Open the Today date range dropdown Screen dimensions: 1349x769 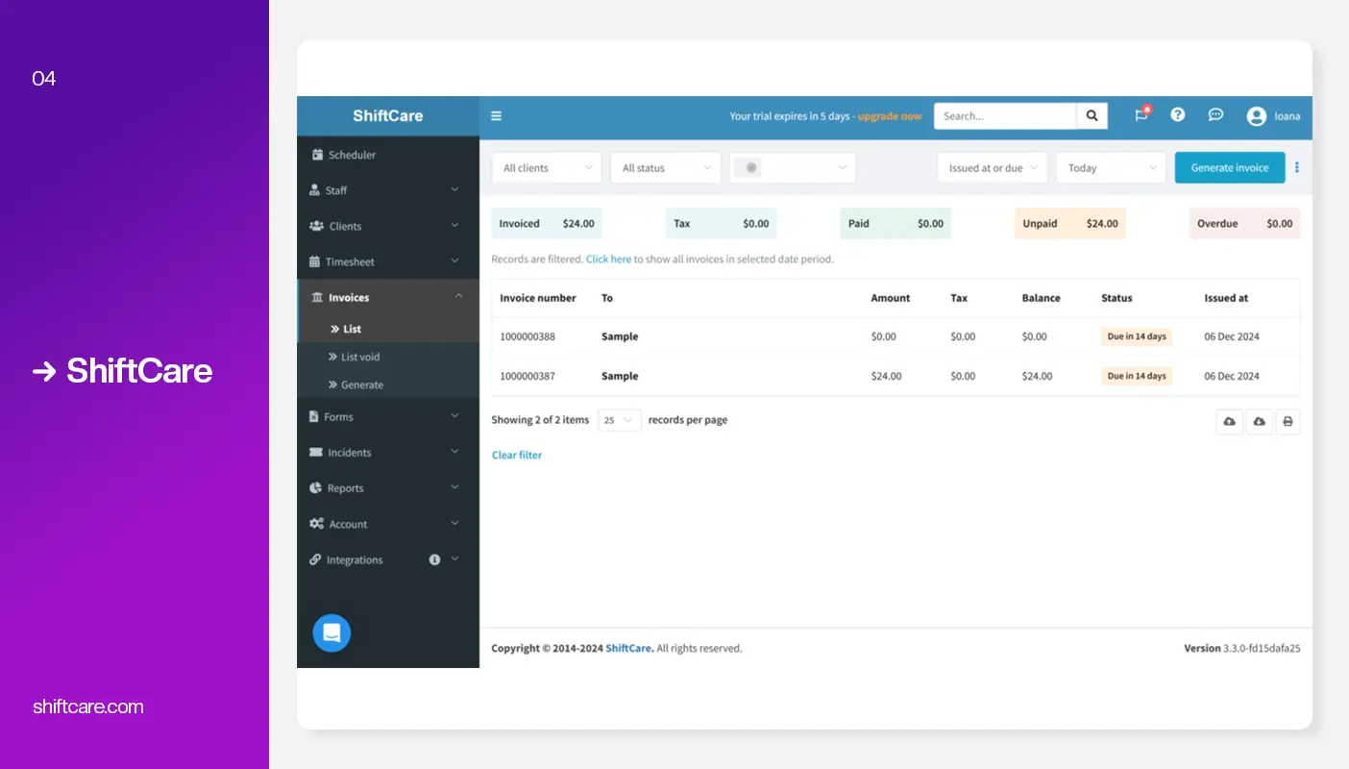(x=1111, y=168)
